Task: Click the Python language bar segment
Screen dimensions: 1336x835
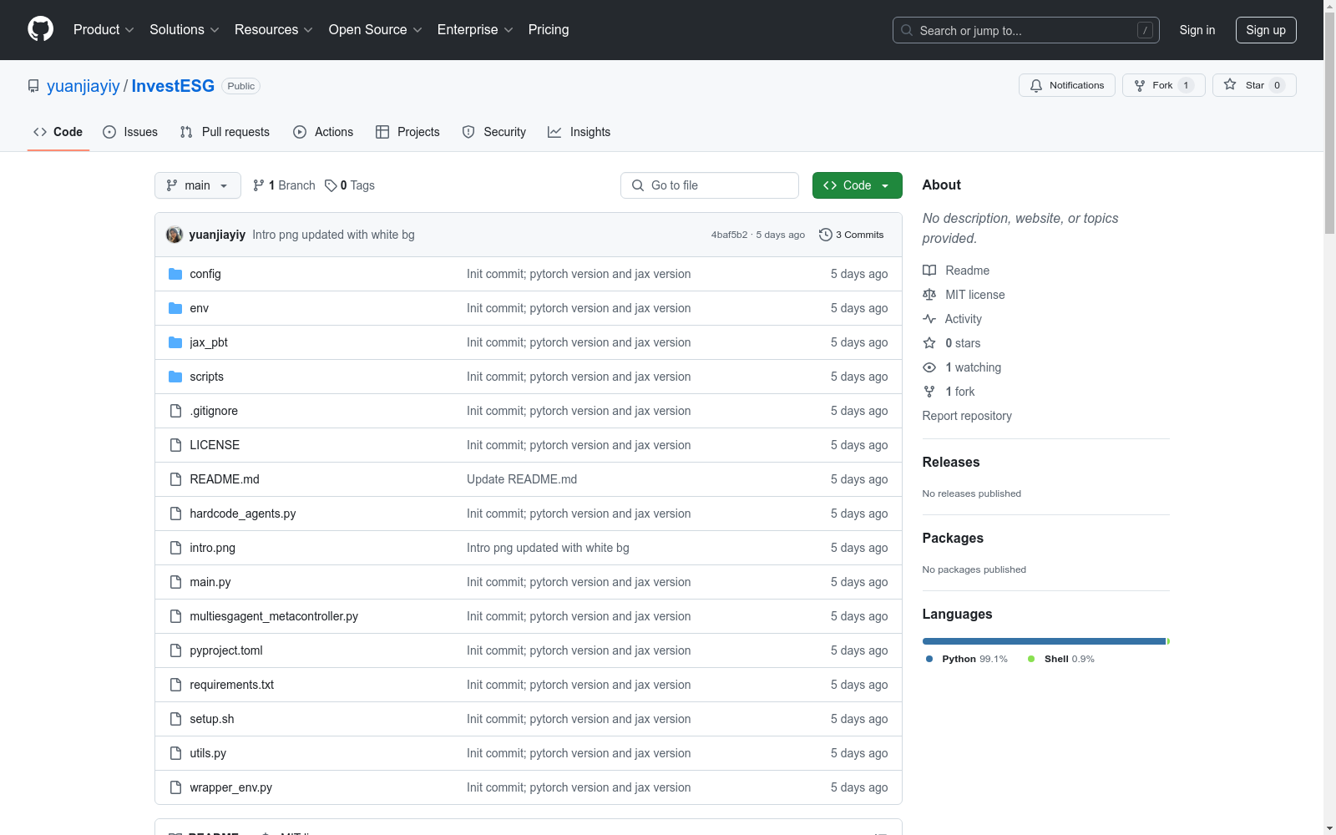Action: pos(1044,641)
